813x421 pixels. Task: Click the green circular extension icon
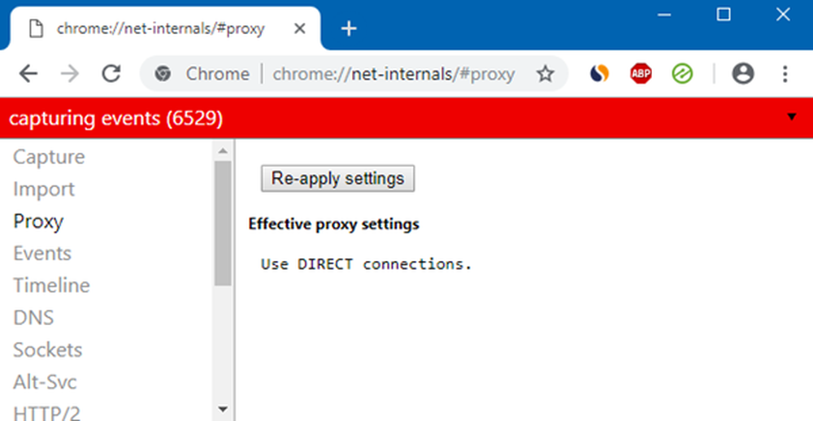click(x=682, y=74)
